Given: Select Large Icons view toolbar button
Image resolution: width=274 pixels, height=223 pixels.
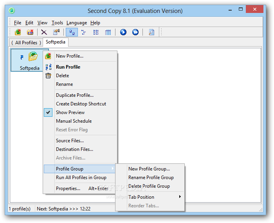Looking at the screenshot, I should [x=72, y=32].
